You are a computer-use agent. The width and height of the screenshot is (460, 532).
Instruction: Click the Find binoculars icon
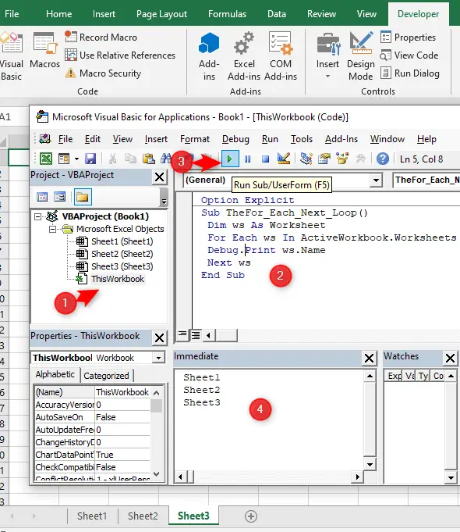[166, 159]
